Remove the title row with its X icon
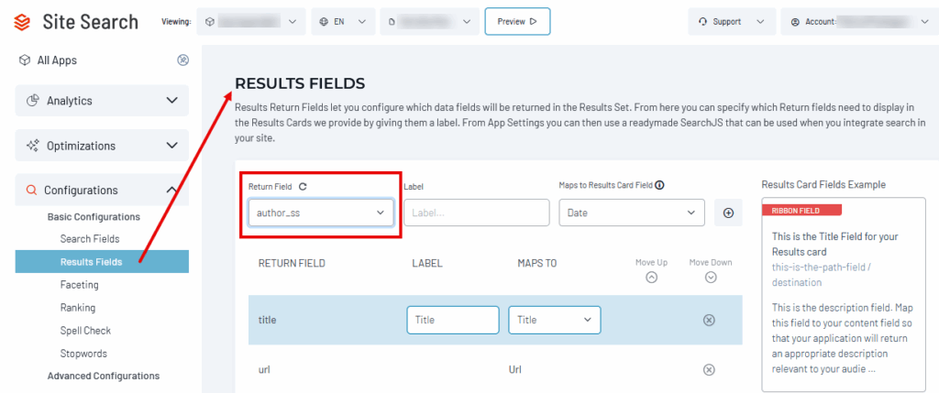 [709, 320]
